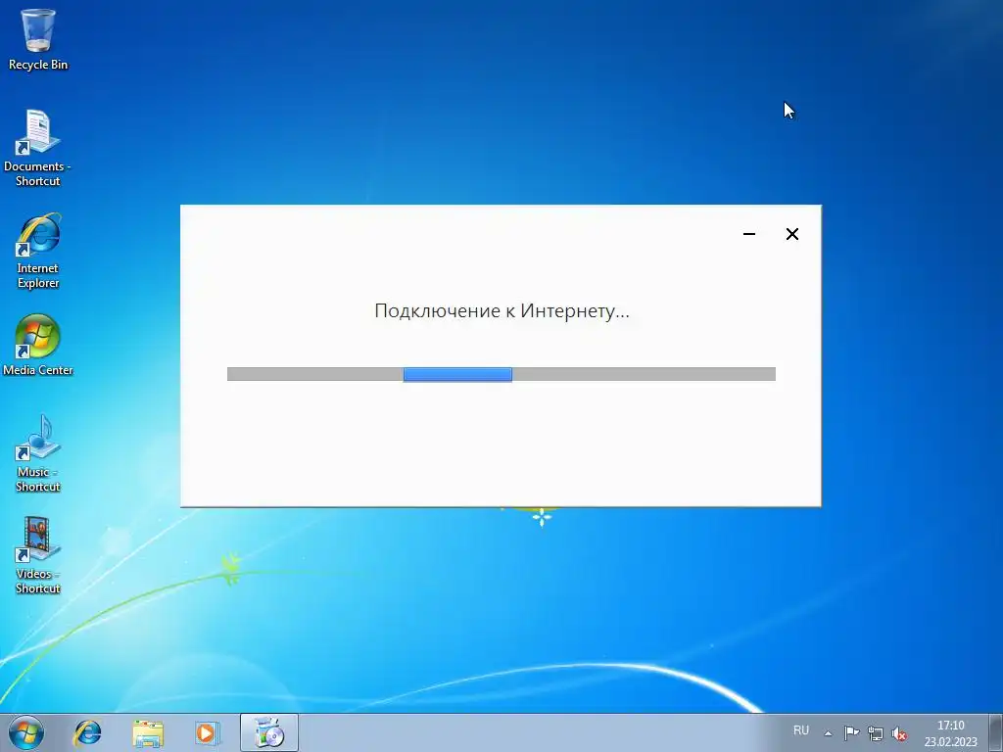Click the muted volume speaker icon
This screenshot has height=752, width=1003.
(x=899, y=733)
